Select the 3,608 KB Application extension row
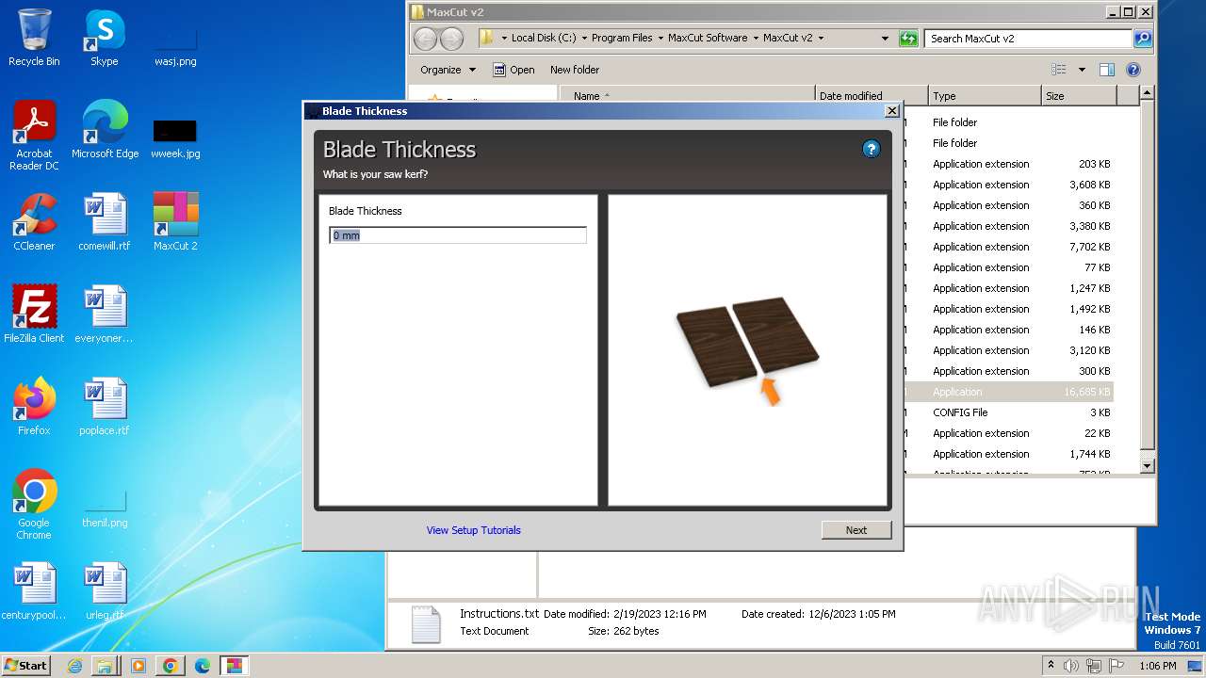The height and width of the screenshot is (678, 1206). point(1008,185)
